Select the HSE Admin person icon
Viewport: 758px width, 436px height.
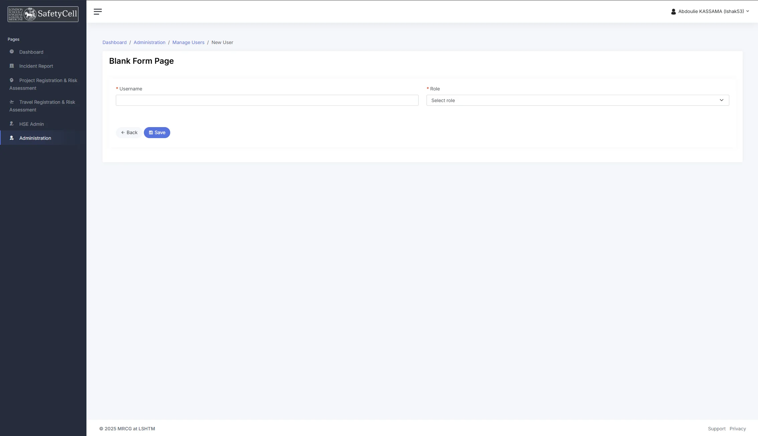click(11, 123)
